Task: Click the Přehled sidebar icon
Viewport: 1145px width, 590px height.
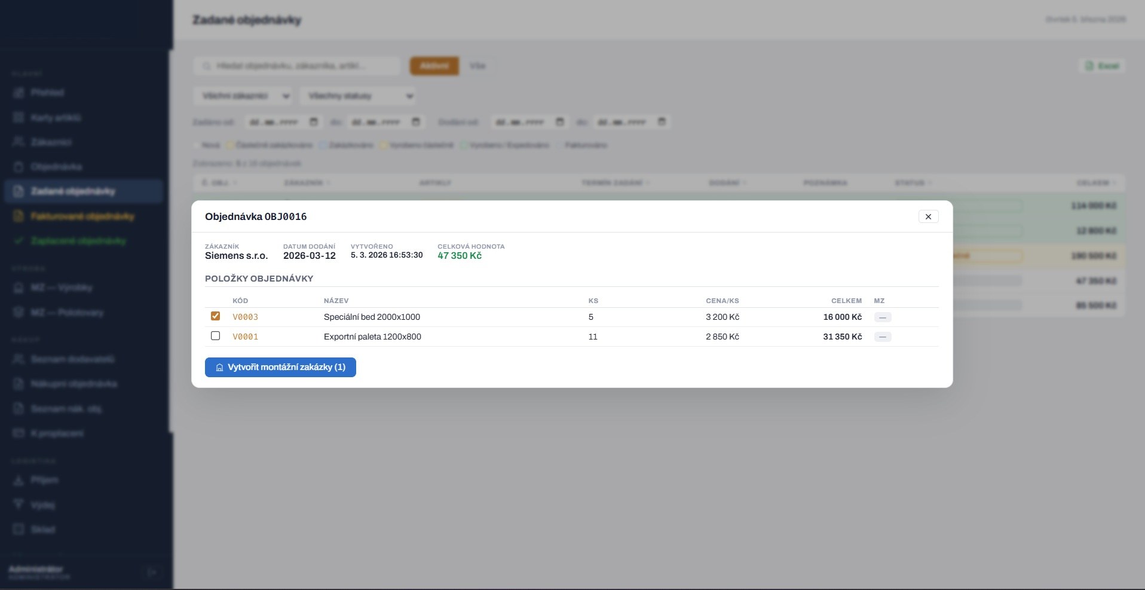Action: [x=19, y=93]
